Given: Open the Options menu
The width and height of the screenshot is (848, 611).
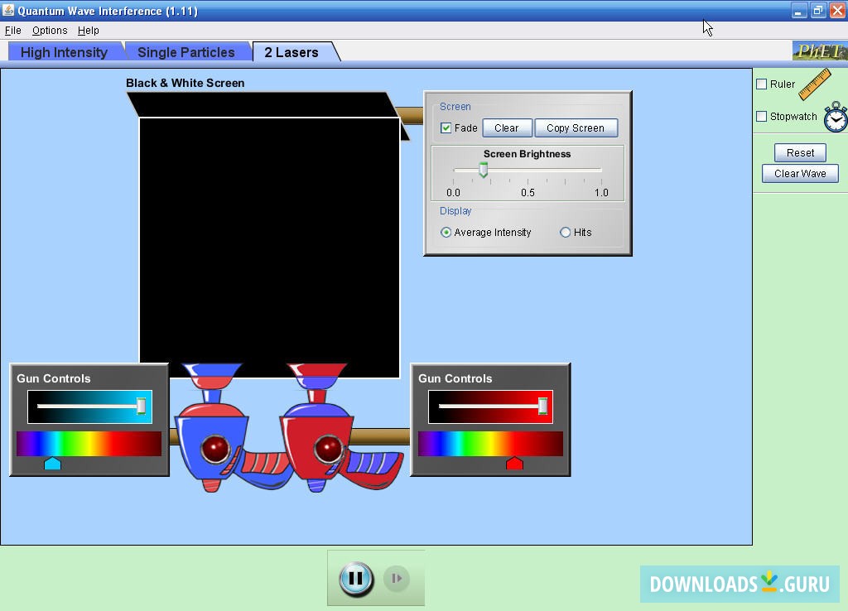Looking at the screenshot, I should (50, 31).
